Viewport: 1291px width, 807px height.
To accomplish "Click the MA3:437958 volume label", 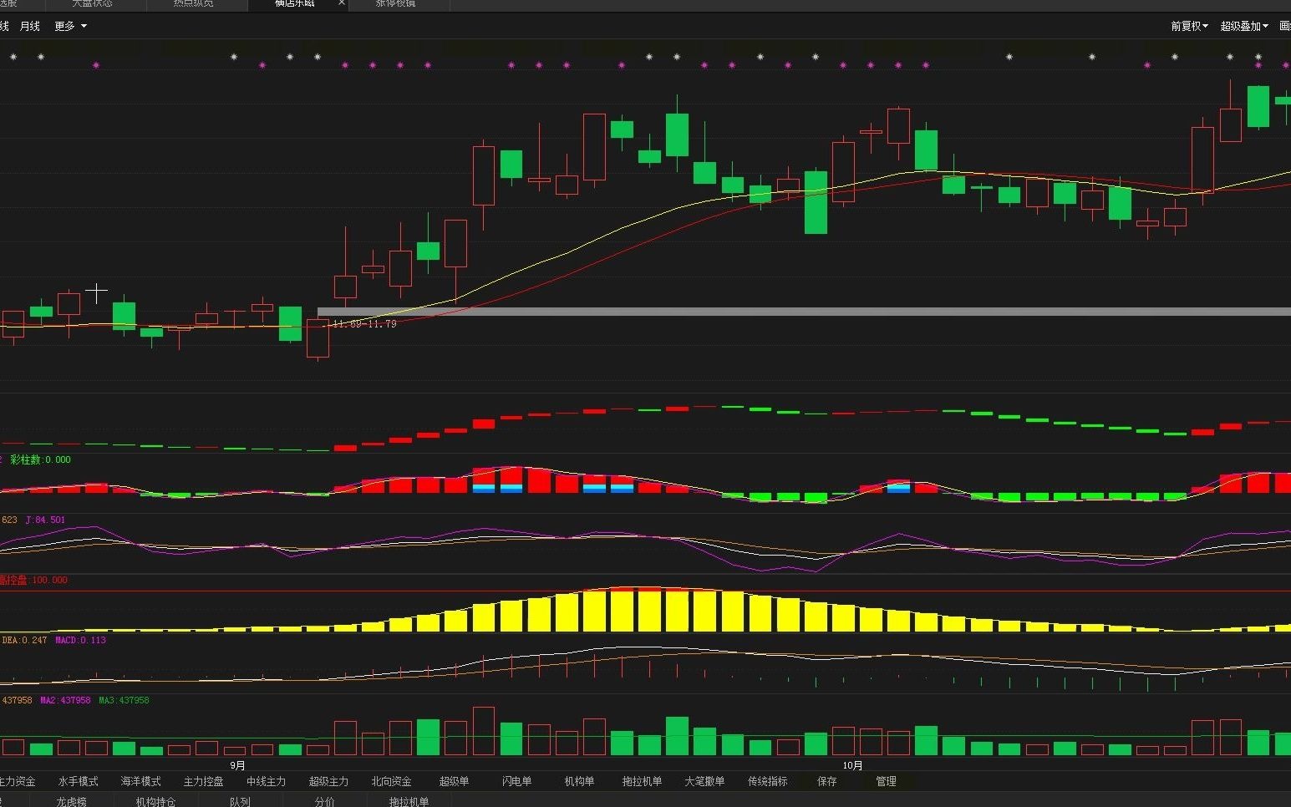I will 124,700.
